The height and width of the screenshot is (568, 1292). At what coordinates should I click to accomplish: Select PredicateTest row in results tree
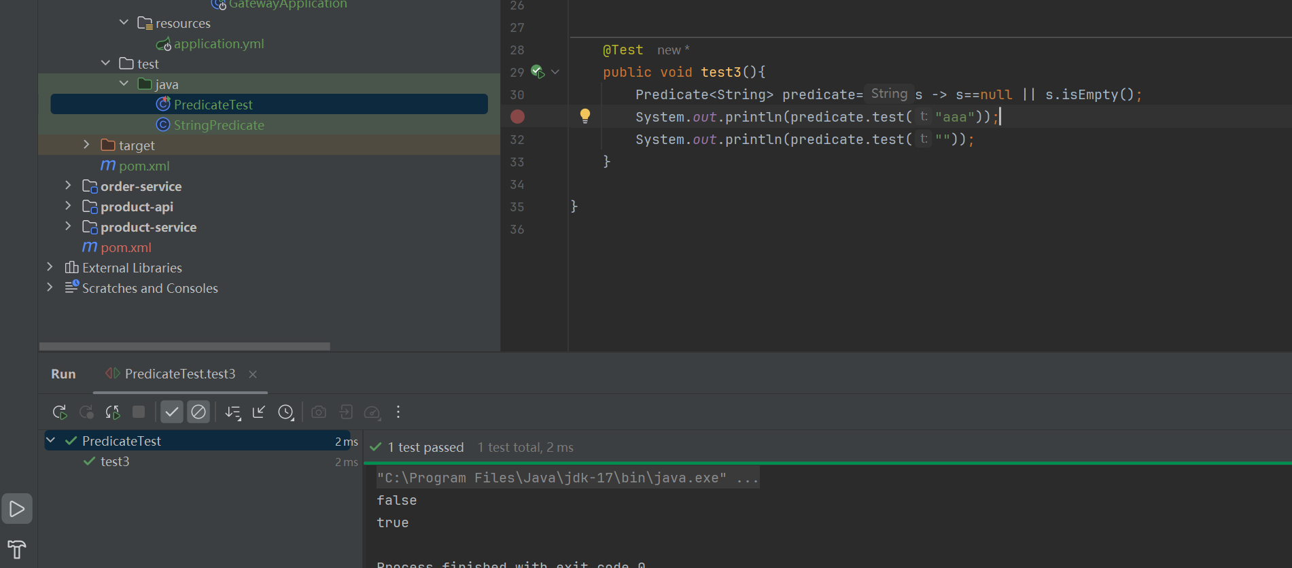tap(198, 441)
